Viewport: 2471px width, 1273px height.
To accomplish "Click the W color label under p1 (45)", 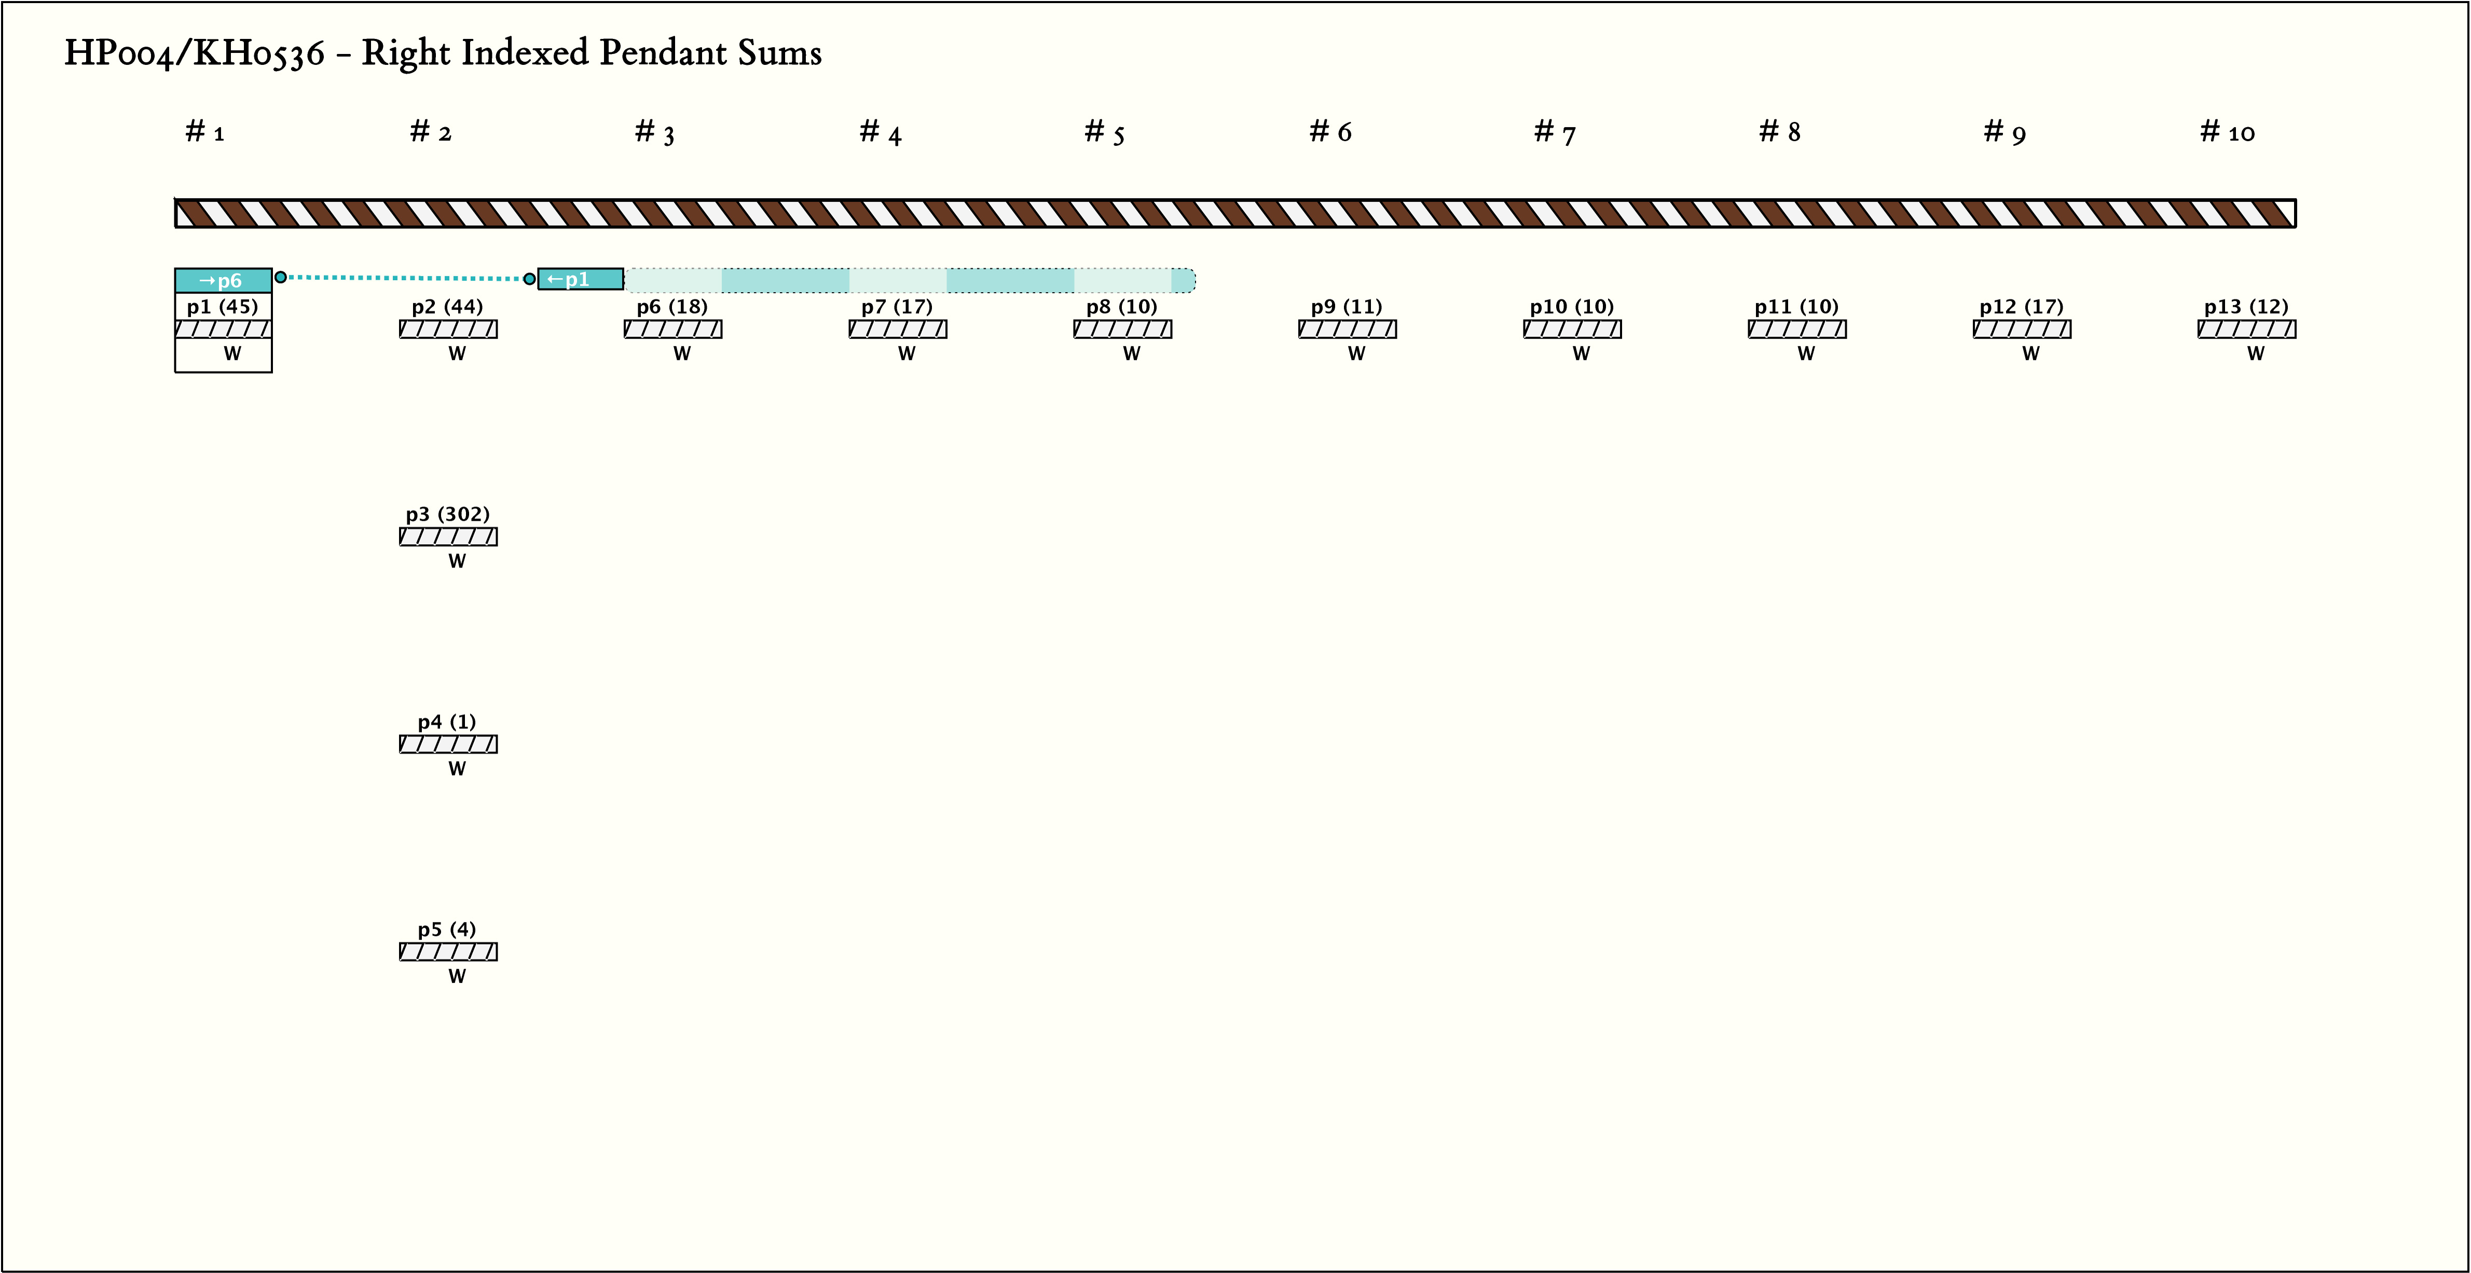I will tap(232, 354).
